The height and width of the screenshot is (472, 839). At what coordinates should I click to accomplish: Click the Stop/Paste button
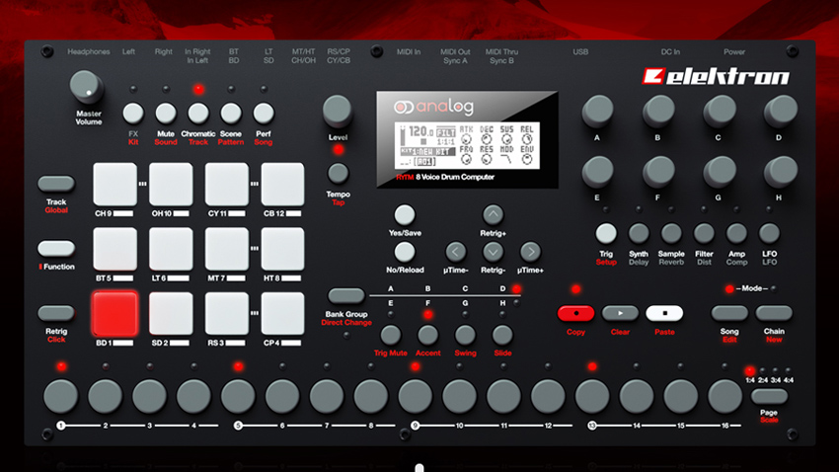tap(664, 313)
